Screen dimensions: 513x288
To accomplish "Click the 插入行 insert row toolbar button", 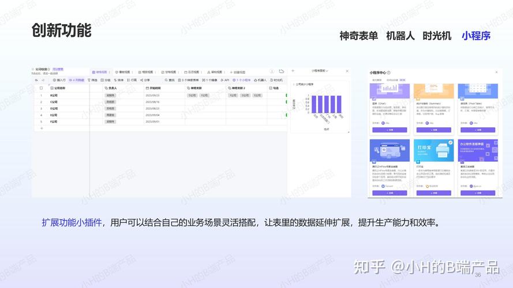I will tap(59, 80).
